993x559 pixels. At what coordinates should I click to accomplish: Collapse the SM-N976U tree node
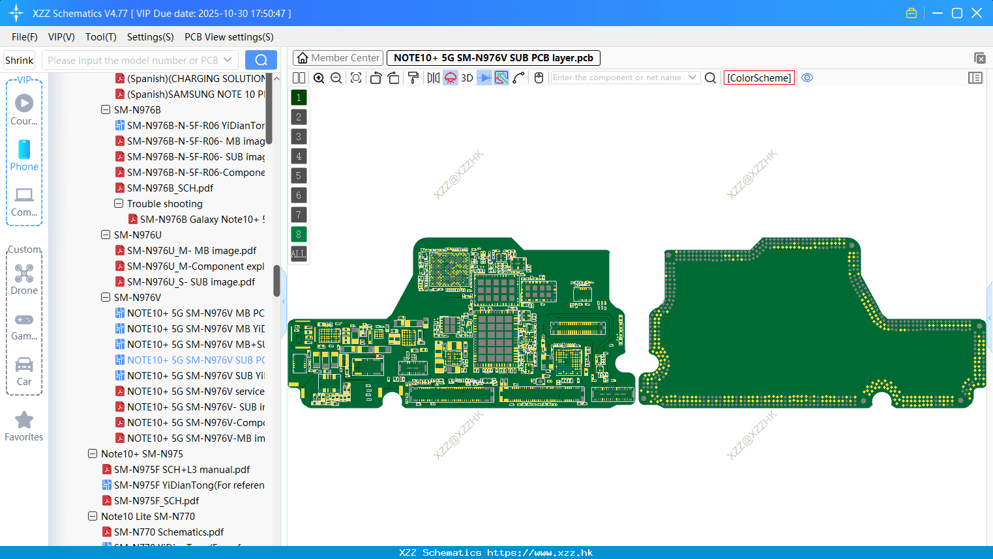106,235
